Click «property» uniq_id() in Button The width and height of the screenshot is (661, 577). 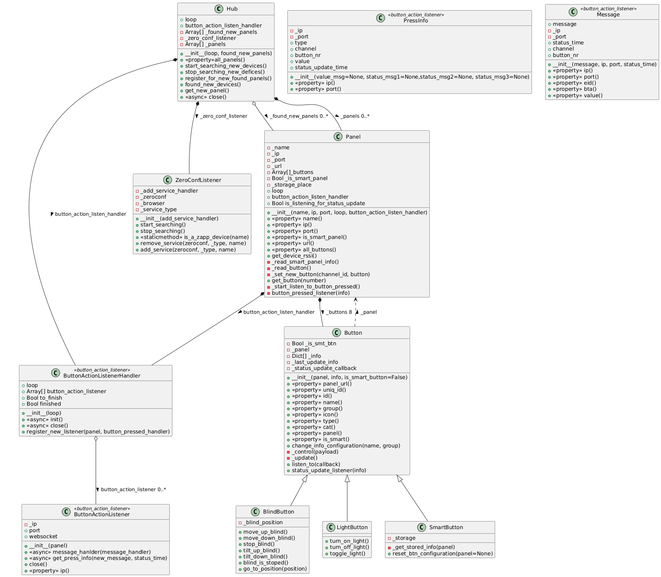319,390
